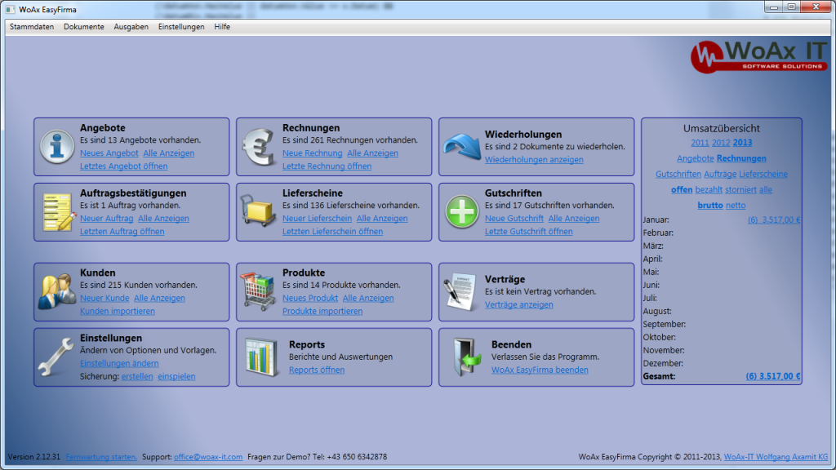Switch Umsatzübersicht to Lieferscheine
This screenshot has width=836, height=470.
click(x=763, y=175)
